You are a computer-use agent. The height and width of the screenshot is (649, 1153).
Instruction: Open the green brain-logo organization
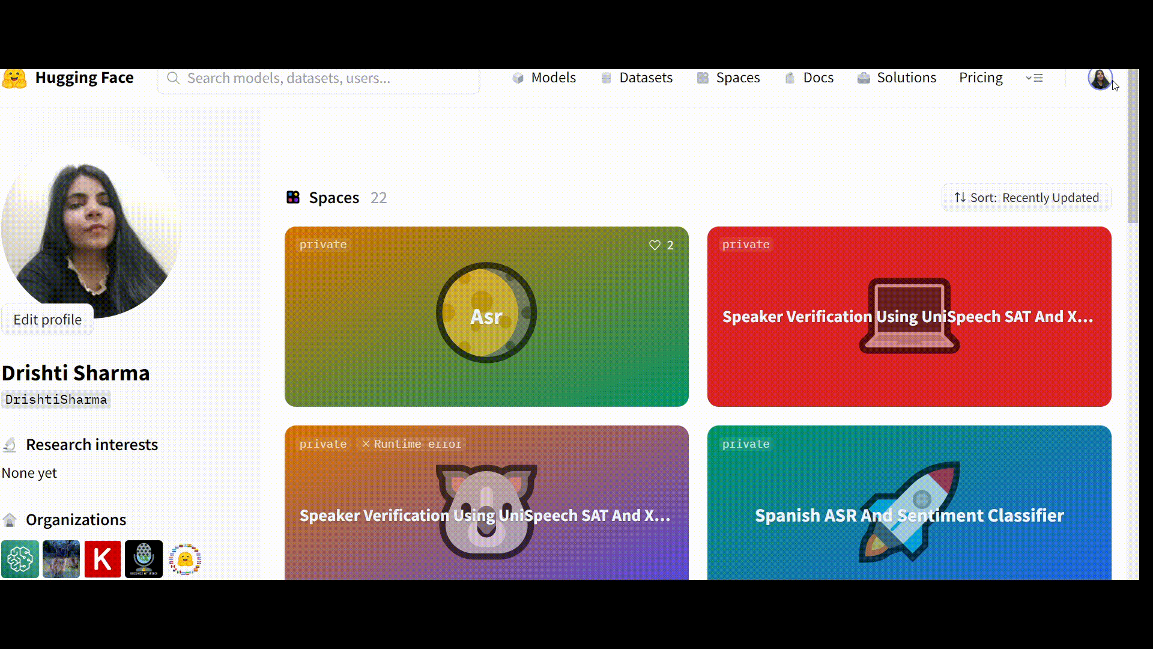point(20,559)
